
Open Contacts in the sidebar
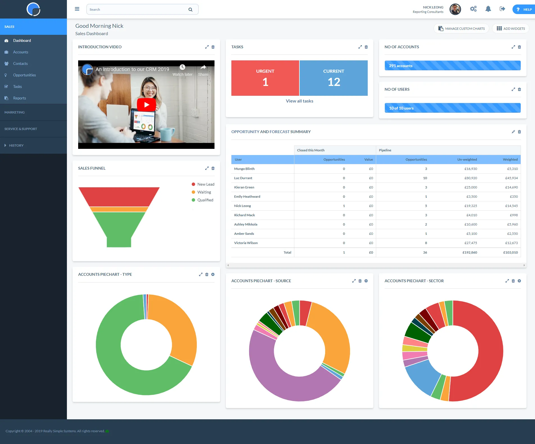33,63
